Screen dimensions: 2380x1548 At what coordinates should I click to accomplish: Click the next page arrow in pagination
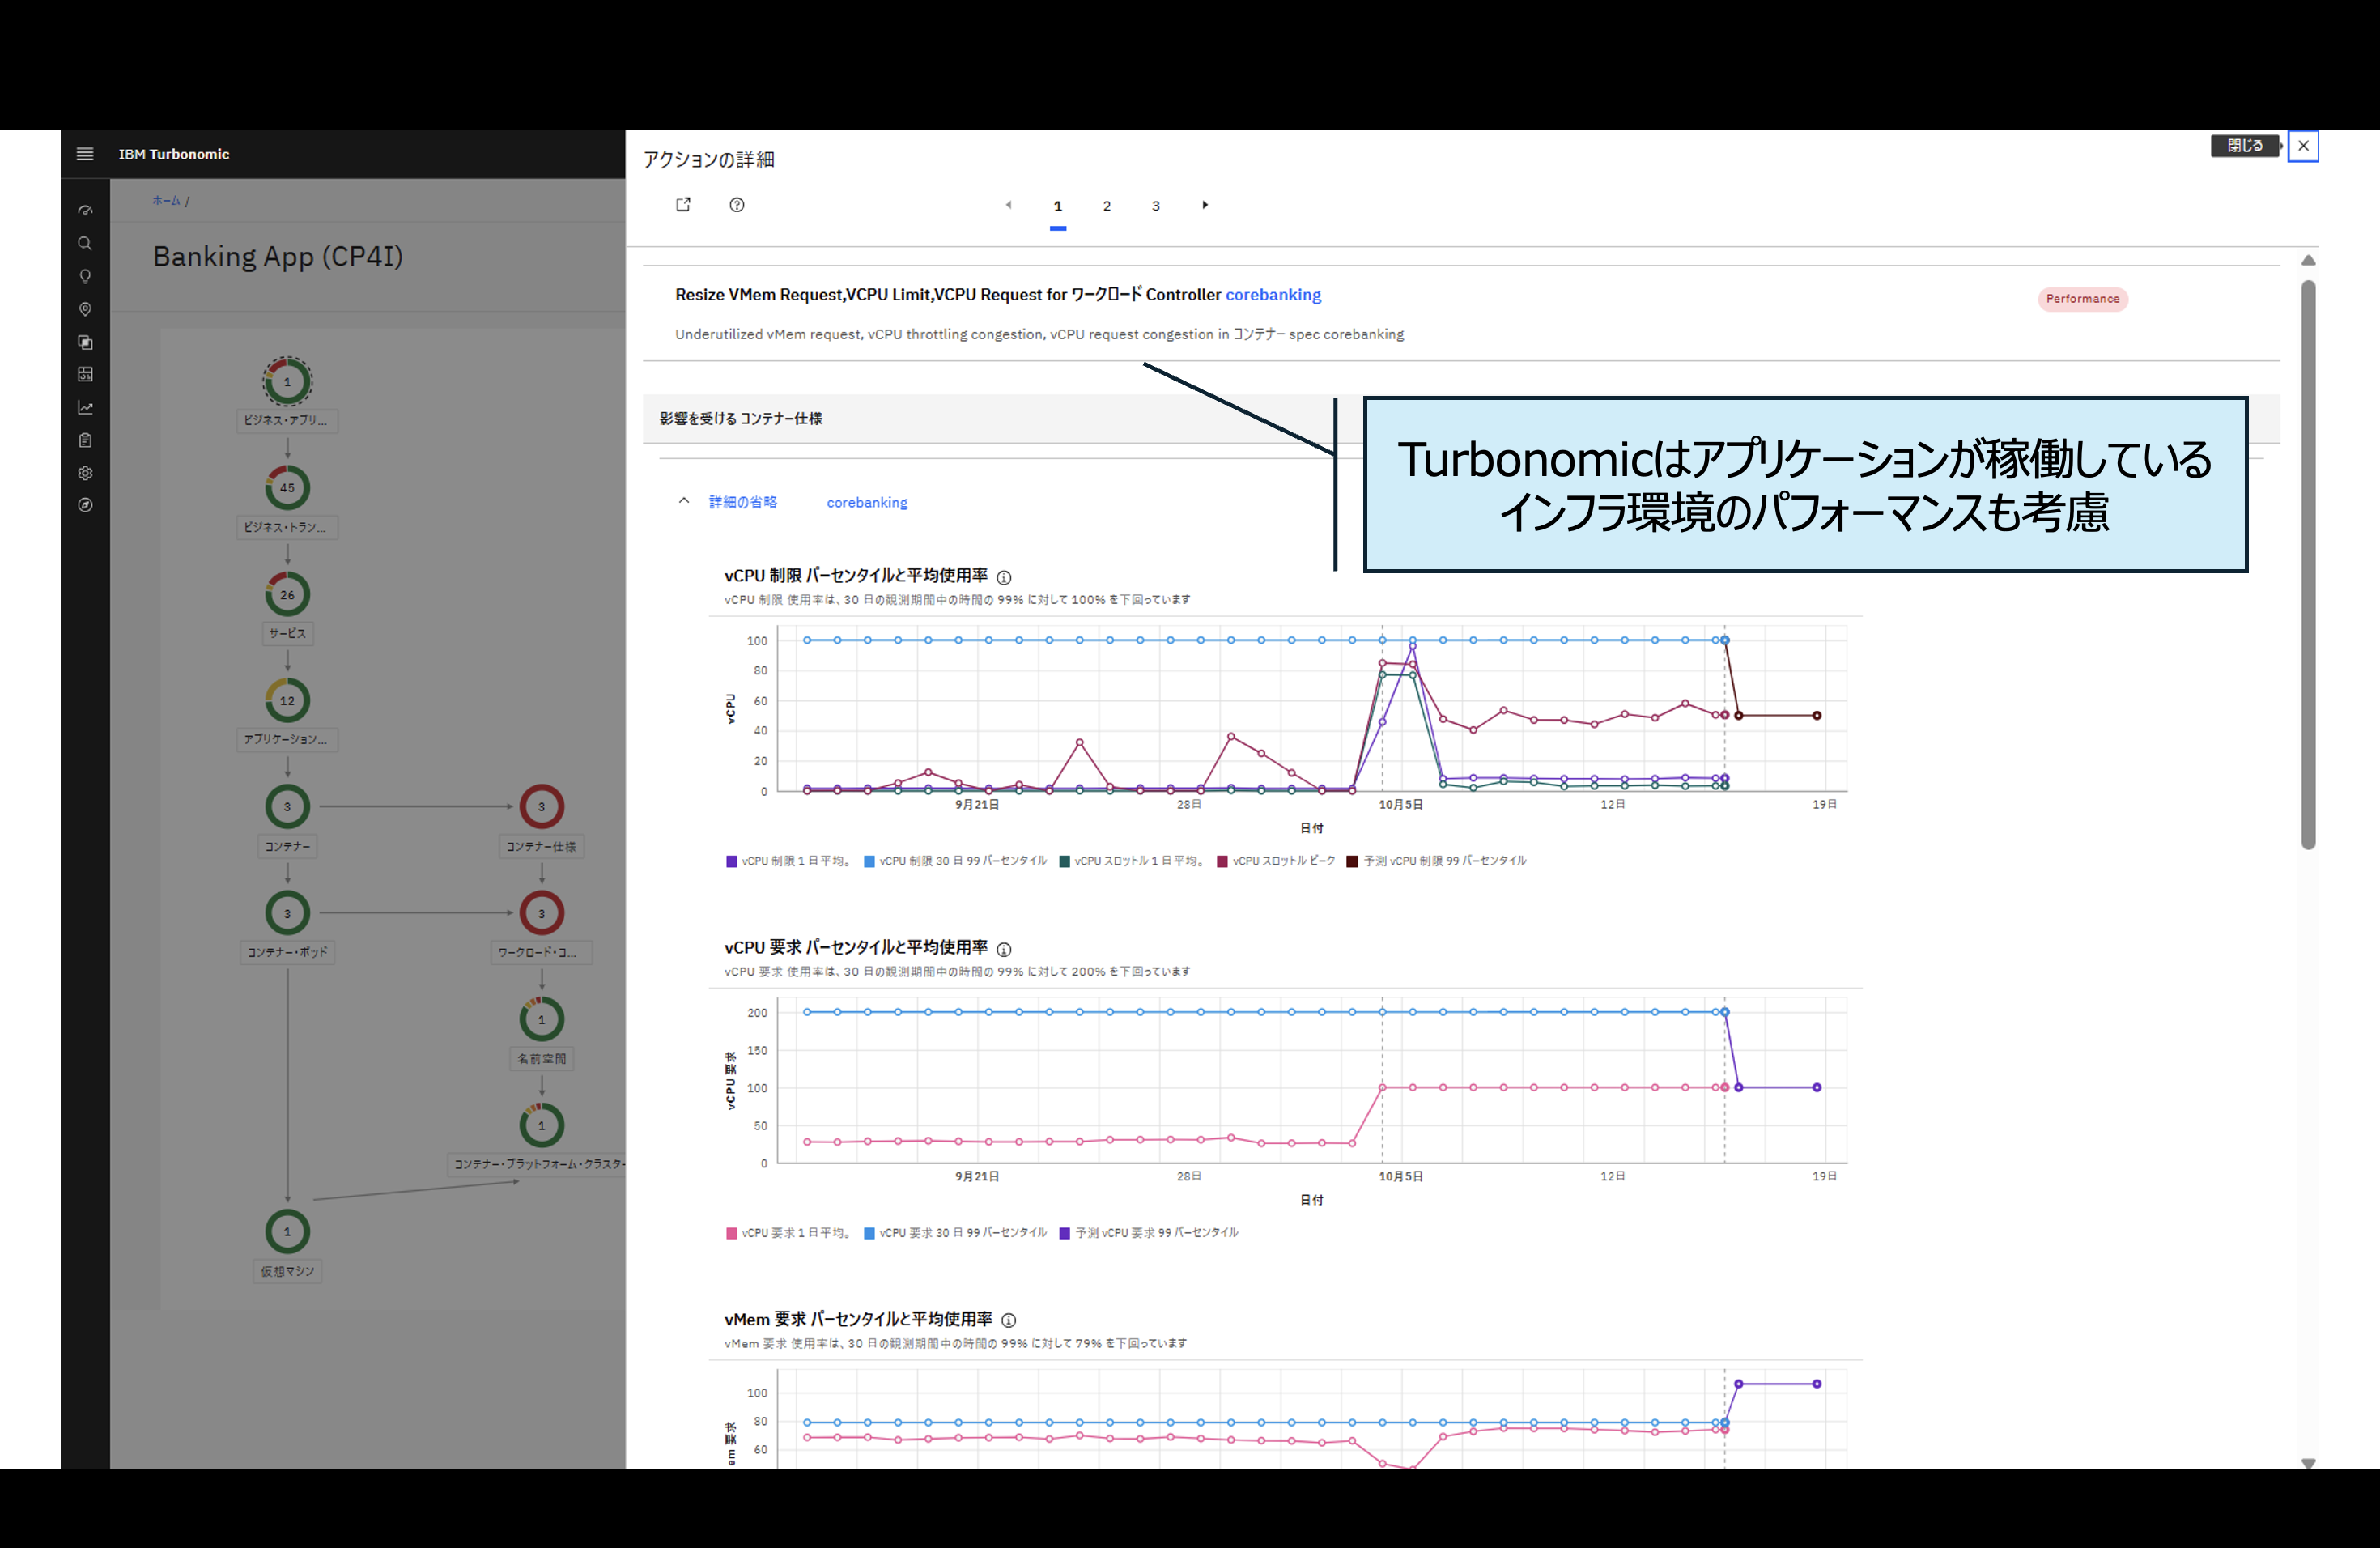click(x=1205, y=204)
